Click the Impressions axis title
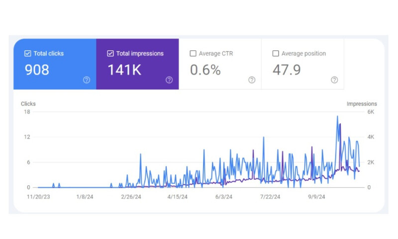Image resolution: width=398 pixels, height=239 pixels. click(362, 104)
